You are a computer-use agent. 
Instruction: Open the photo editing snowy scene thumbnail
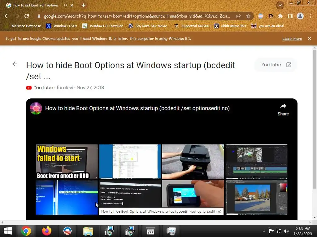pos(256,197)
